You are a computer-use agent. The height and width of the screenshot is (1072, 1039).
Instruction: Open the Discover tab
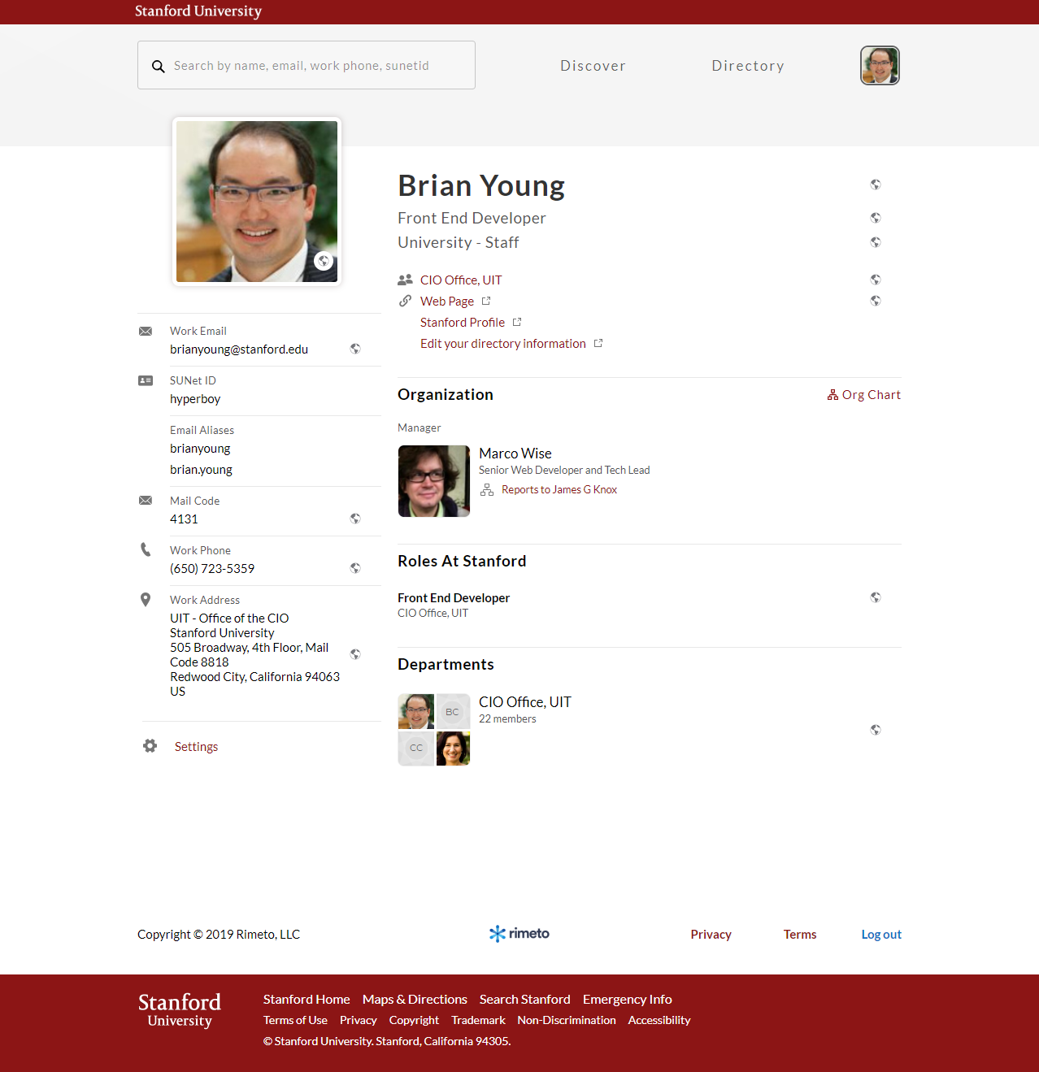(x=593, y=66)
